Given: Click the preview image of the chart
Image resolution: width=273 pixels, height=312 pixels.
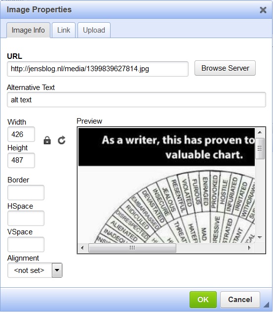Looking at the screenshot, I should click(x=166, y=185).
